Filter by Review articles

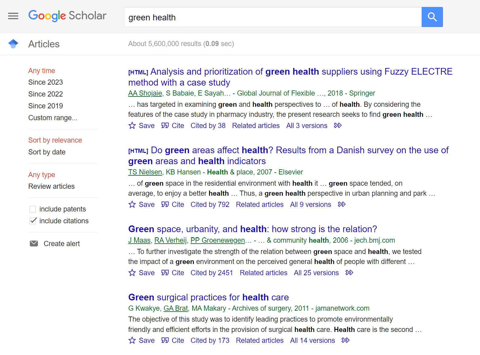pos(51,186)
